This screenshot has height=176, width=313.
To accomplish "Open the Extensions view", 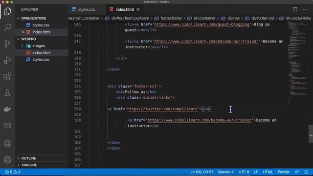I will tap(7, 76).
